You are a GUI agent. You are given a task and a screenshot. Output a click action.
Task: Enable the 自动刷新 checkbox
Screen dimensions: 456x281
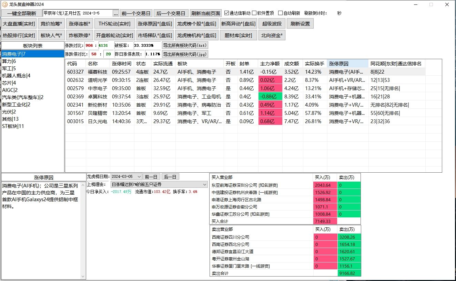click(x=280, y=13)
